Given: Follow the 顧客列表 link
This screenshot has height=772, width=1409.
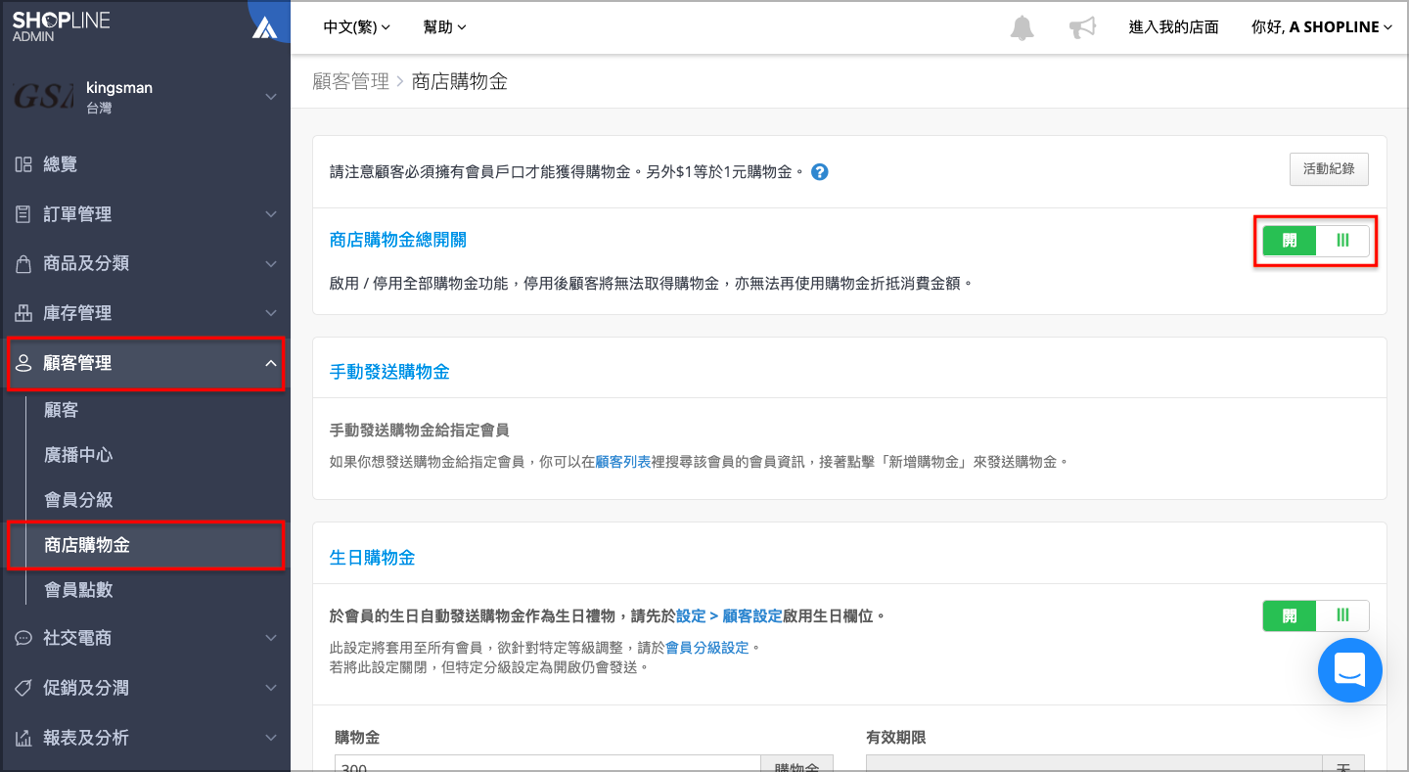Looking at the screenshot, I should coord(623,461).
